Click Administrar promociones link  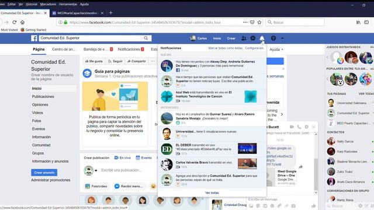51,180
